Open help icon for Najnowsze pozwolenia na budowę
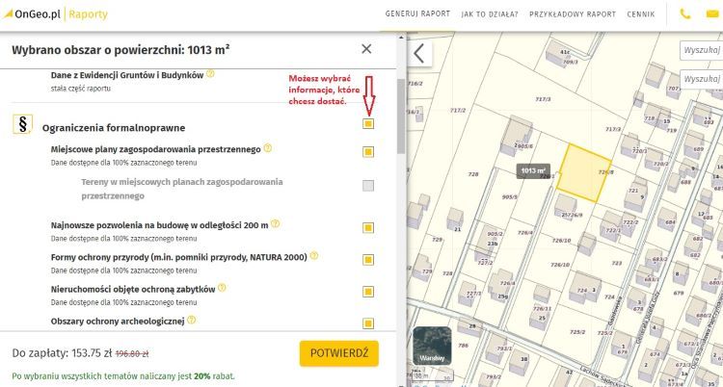The height and width of the screenshot is (387, 723). tap(276, 224)
